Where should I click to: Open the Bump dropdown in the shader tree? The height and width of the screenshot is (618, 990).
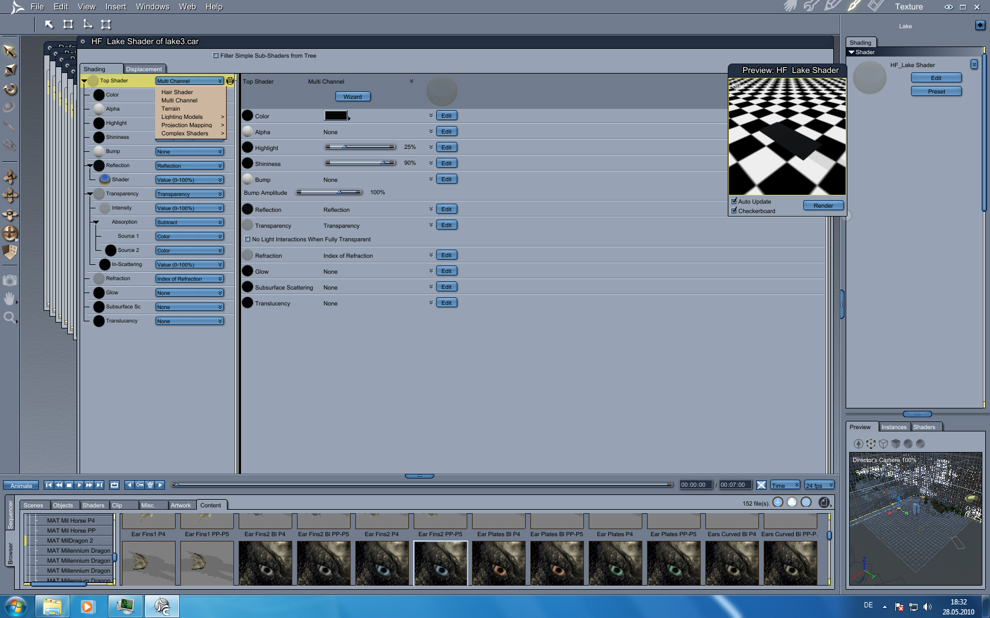[x=189, y=152]
